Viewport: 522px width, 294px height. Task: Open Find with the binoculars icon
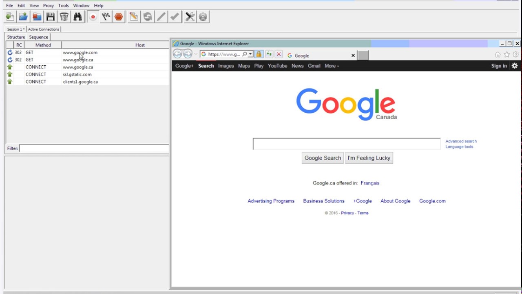[77, 17]
